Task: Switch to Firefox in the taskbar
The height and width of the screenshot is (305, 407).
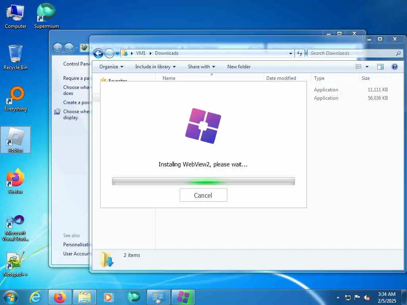Action: coord(60,297)
